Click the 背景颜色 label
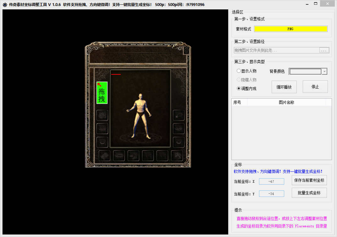Viewport: 337px width, 237px height. pyautogui.click(x=277, y=71)
